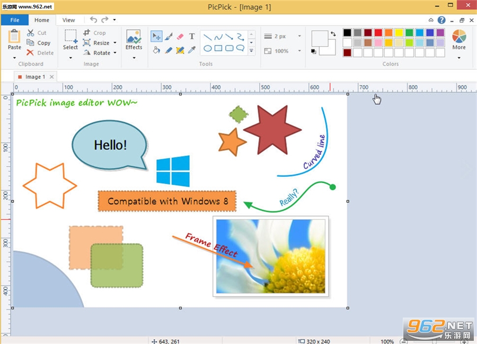The height and width of the screenshot is (344, 477).
Task: Click the zoom out minus button
Action: (x=404, y=341)
